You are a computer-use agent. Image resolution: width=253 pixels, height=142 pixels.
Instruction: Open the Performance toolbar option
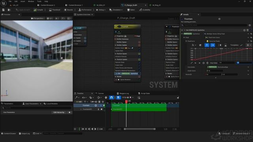85,10
